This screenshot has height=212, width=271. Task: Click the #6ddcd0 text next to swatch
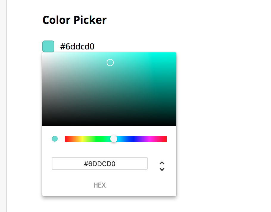tap(77, 46)
